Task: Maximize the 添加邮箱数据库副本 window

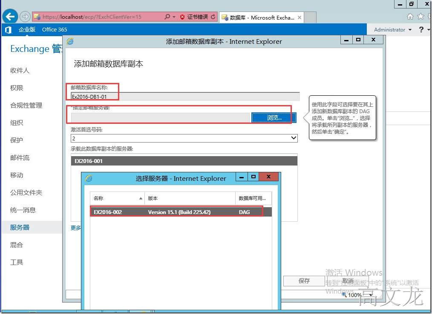Action: 358,40
